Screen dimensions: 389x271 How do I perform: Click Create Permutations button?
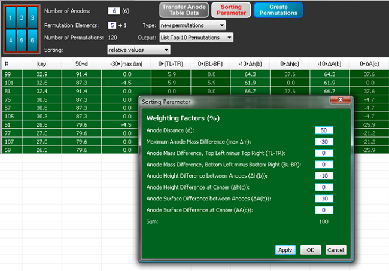pos(278,10)
